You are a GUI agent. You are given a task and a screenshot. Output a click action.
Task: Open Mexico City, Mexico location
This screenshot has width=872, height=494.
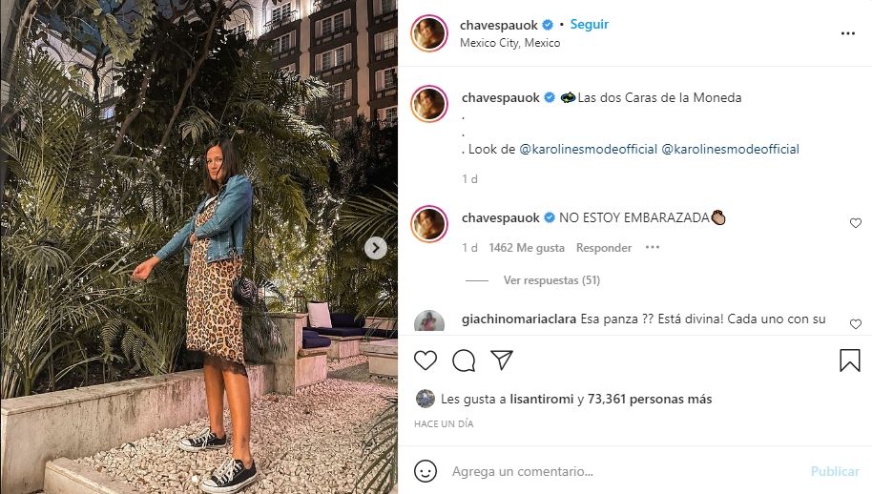coord(510,43)
